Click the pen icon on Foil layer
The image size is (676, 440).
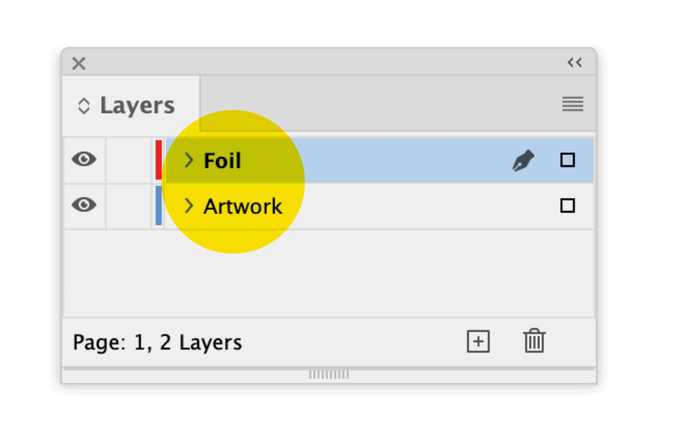tap(523, 160)
